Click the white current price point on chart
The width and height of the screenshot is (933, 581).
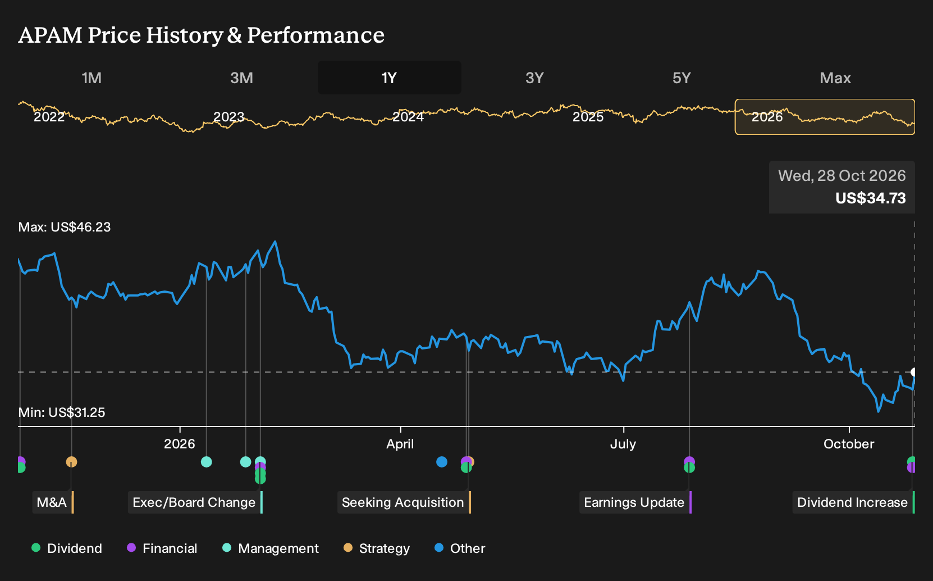coord(914,372)
